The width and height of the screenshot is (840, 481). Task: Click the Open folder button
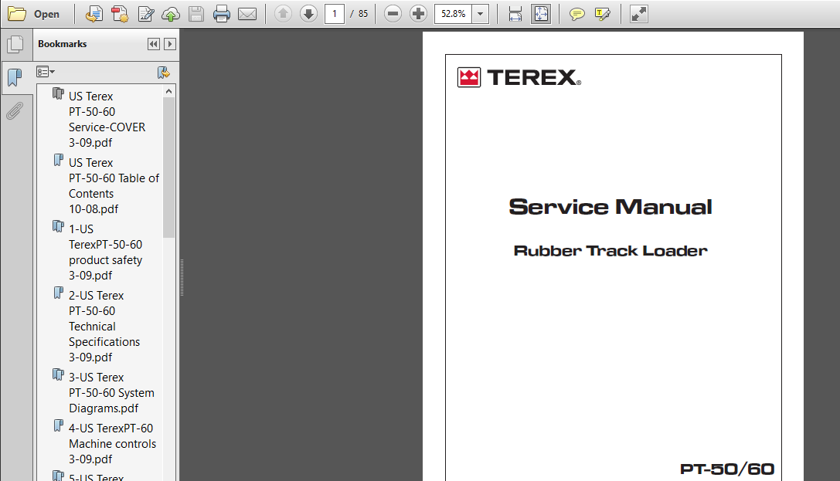tap(33, 14)
